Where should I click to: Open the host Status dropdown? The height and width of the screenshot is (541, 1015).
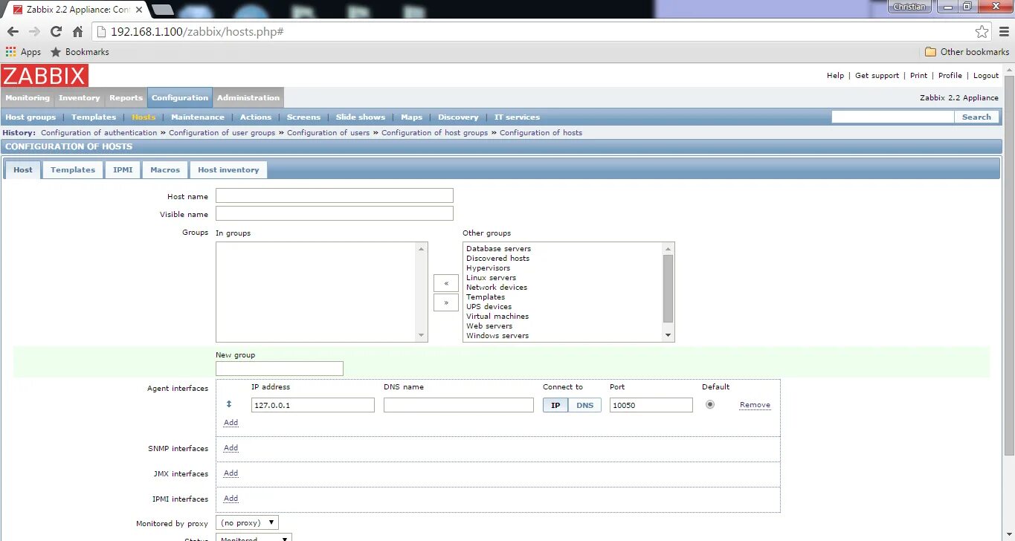coord(253,537)
